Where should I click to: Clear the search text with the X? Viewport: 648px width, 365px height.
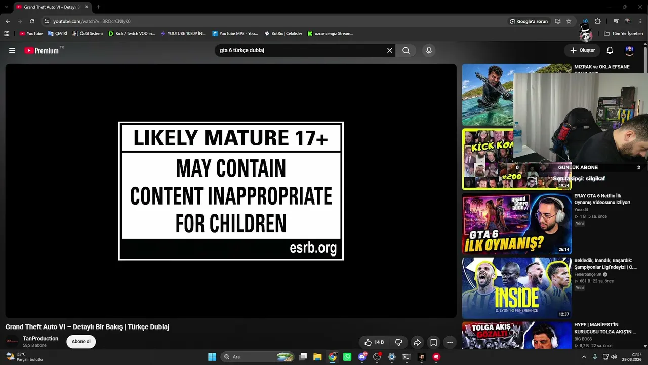(x=390, y=51)
